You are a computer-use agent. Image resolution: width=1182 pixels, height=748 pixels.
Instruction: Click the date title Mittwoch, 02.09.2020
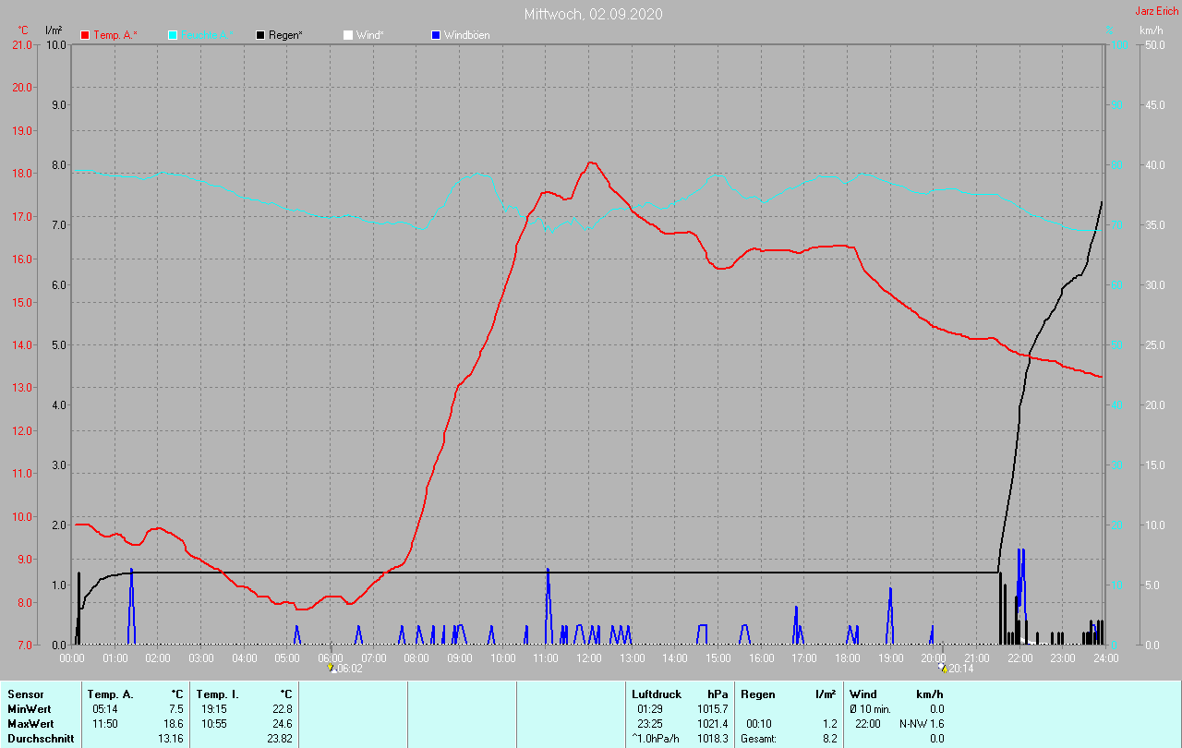pos(593,14)
